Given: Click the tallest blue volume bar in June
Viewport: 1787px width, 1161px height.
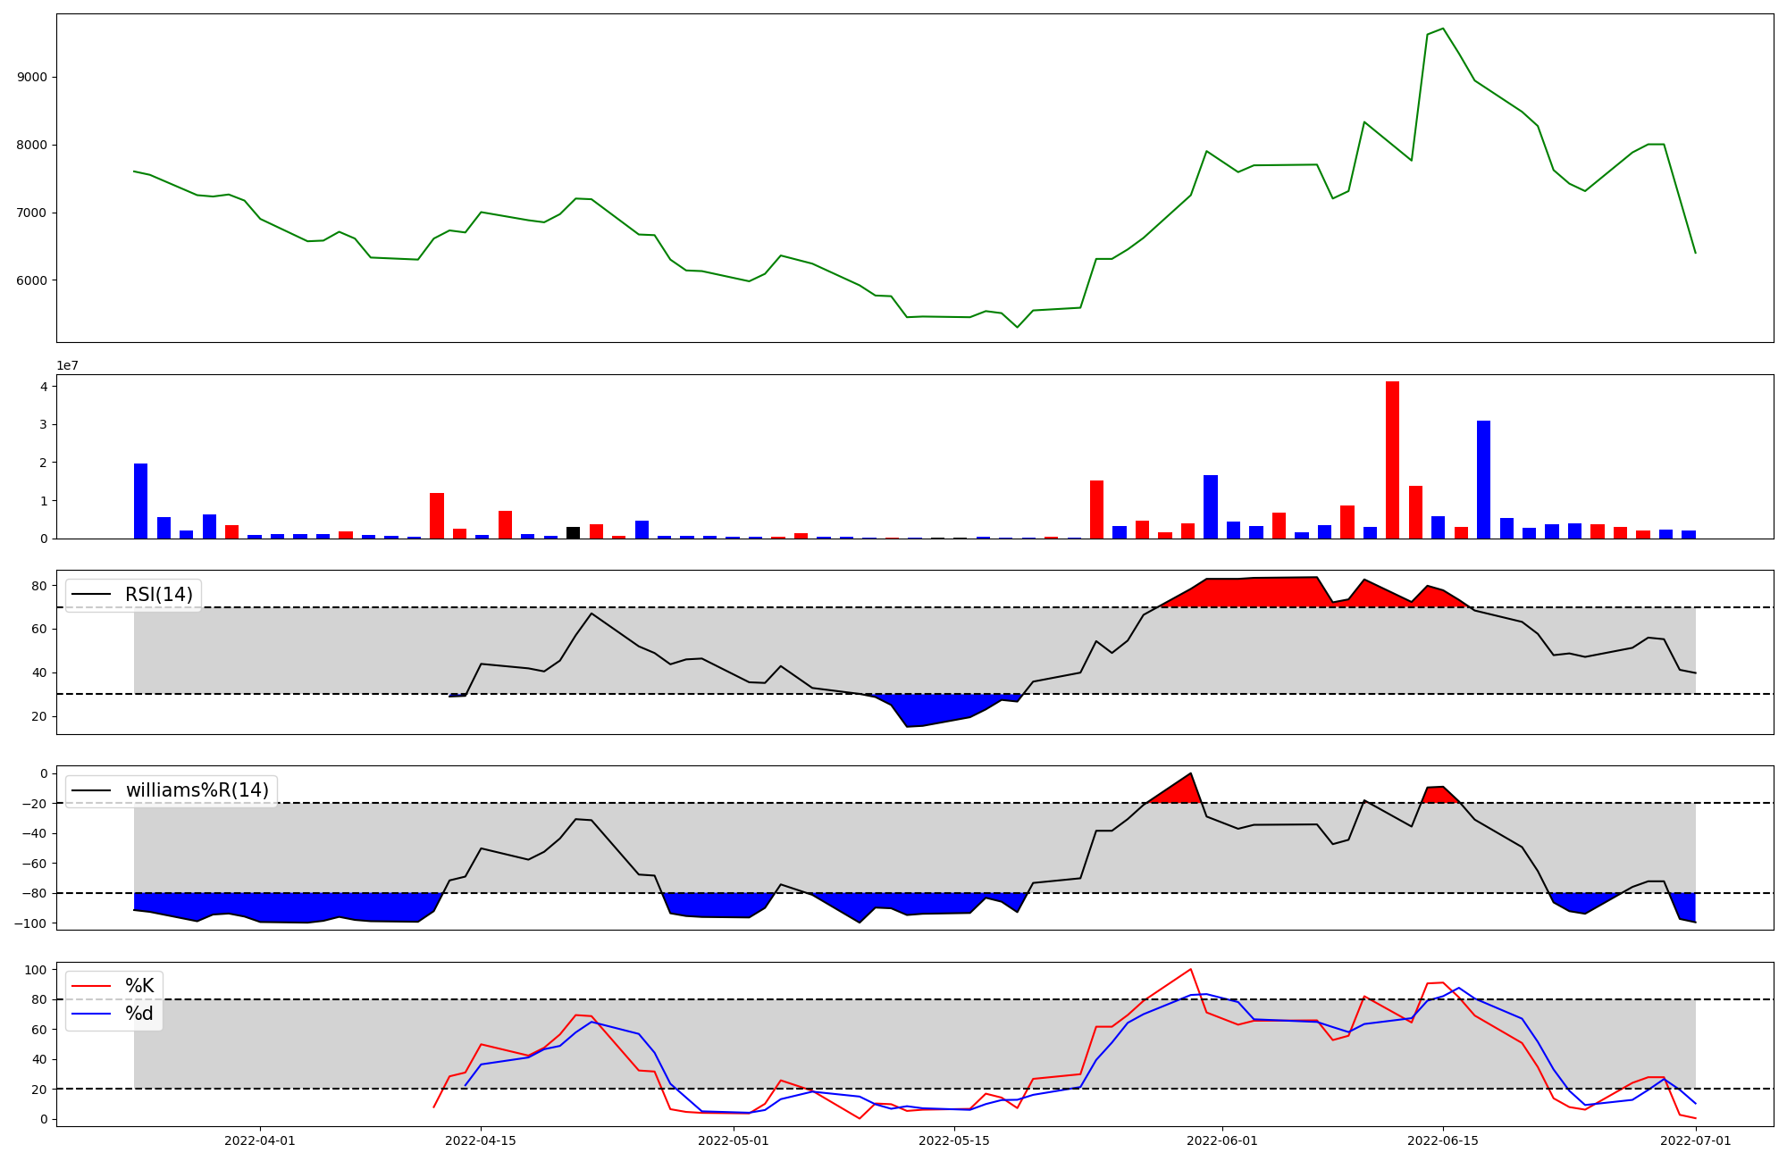Looking at the screenshot, I should 1483,480.
